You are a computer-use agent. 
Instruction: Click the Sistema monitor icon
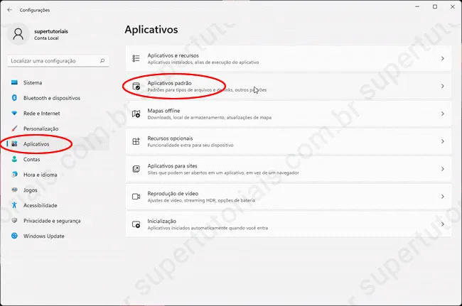pyautogui.click(x=14, y=82)
